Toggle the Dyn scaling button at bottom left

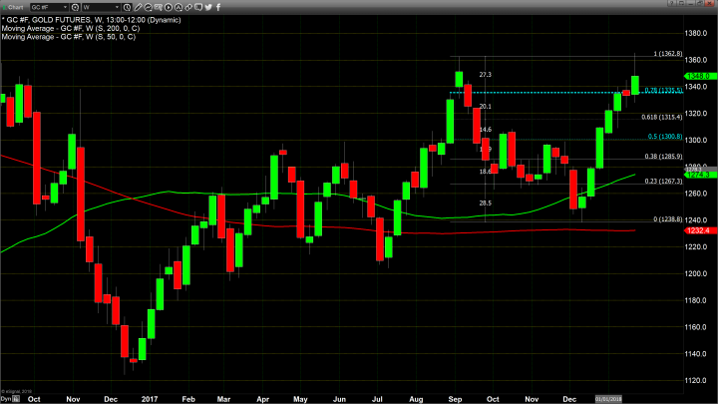click(x=5, y=397)
